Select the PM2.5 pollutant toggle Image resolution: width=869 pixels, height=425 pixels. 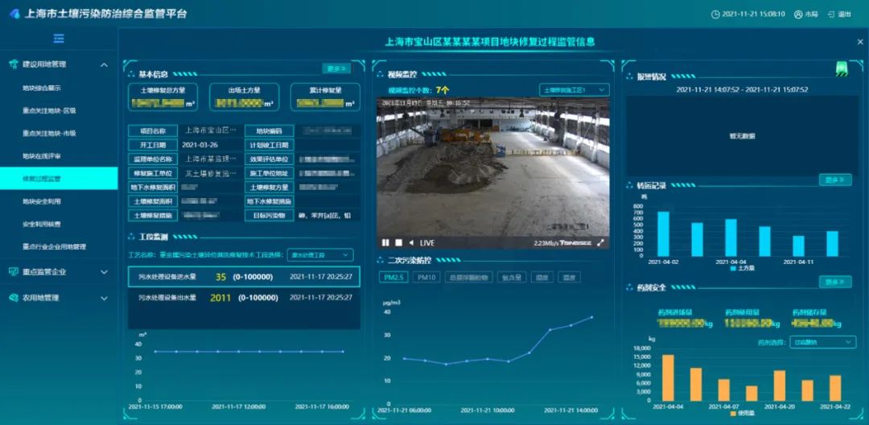tap(393, 277)
